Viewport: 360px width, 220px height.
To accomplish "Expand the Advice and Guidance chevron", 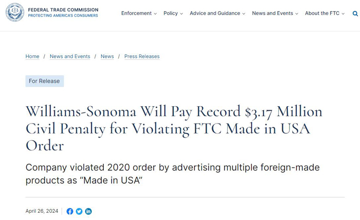I will click(244, 13).
